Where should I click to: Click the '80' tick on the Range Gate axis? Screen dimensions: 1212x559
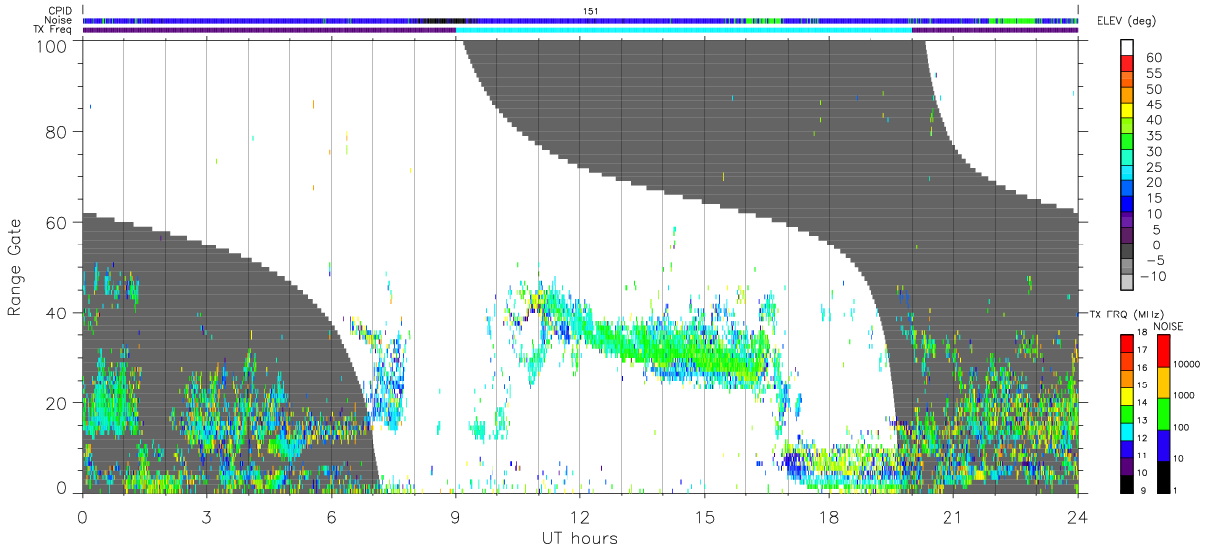pos(56,131)
